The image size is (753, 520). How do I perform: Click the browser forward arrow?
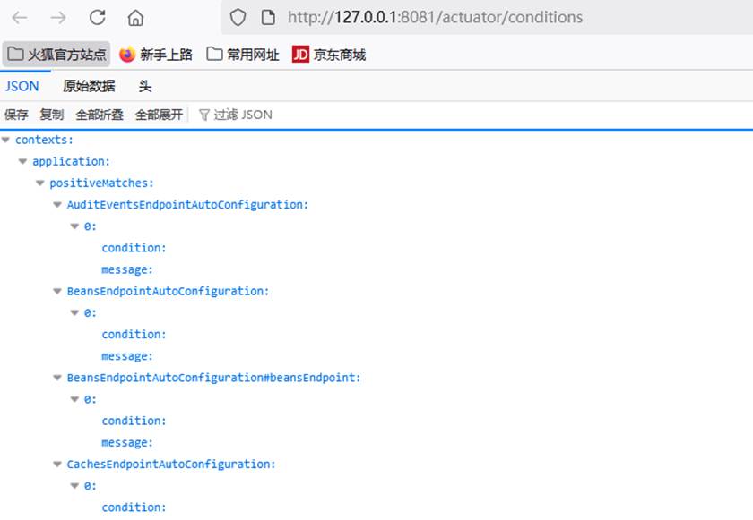pyautogui.click(x=58, y=18)
